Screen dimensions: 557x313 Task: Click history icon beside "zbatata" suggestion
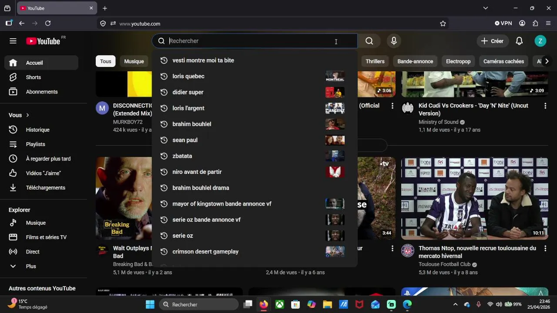point(164,156)
